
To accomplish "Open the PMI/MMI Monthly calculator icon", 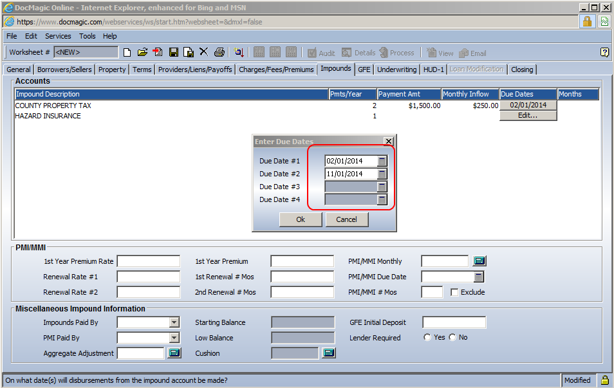I will (x=479, y=261).
